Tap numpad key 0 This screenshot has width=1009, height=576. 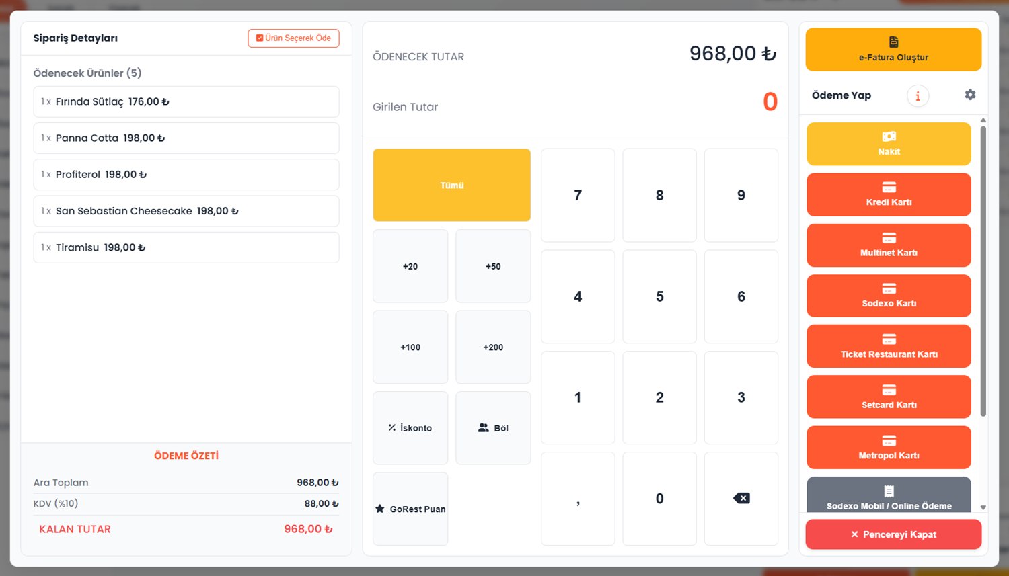pyautogui.click(x=659, y=499)
